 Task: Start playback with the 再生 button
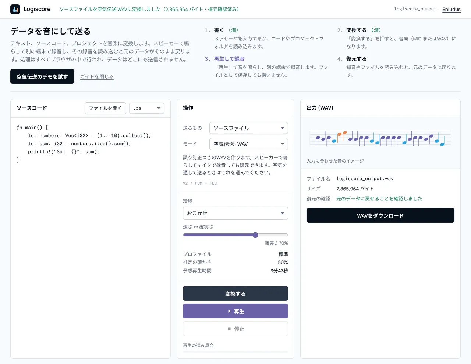tap(235, 311)
